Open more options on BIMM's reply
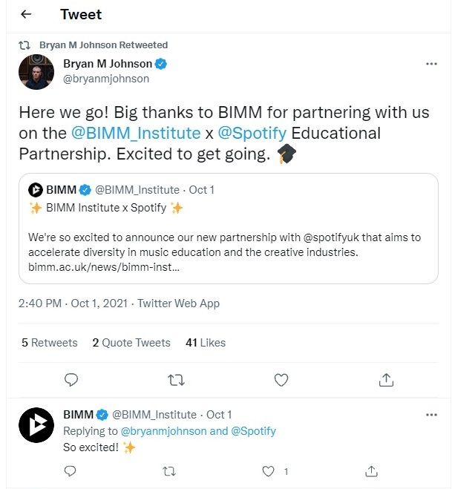Viewport: 455px width, 489px height. [x=431, y=415]
